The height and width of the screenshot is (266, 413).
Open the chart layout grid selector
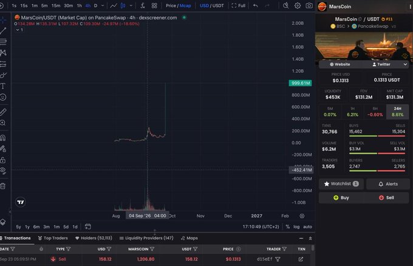[x=154, y=5]
